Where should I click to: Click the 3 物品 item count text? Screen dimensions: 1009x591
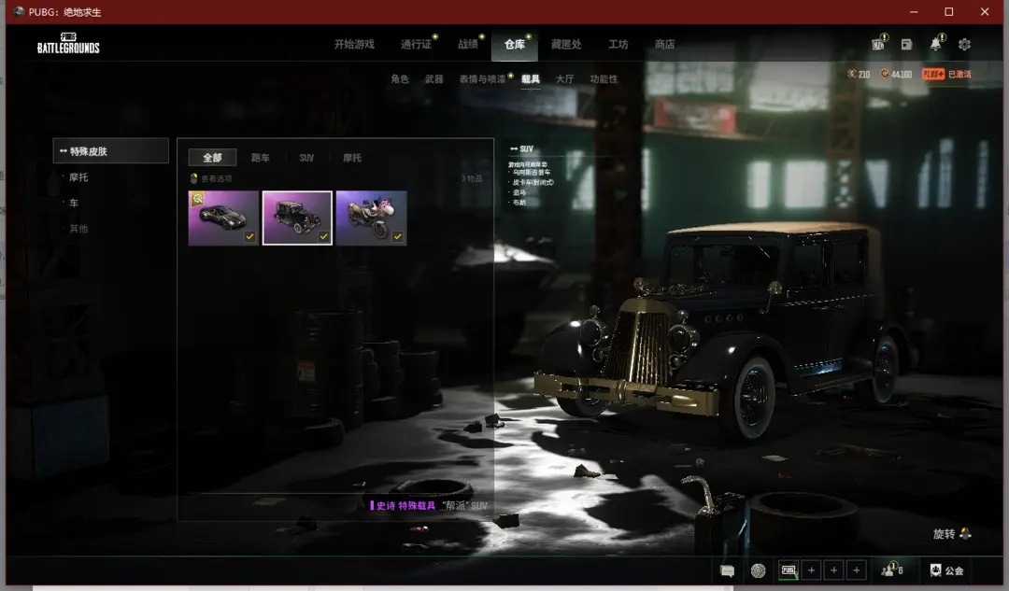(472, 178)
